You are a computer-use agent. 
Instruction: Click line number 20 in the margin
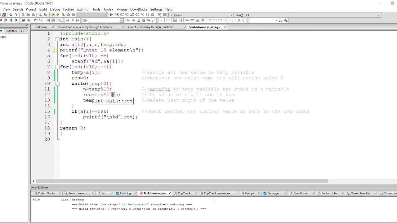point(47,139)
